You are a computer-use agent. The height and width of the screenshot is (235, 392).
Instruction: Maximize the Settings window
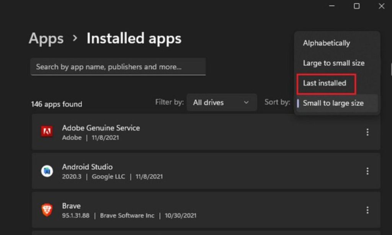tap(357, 6)
